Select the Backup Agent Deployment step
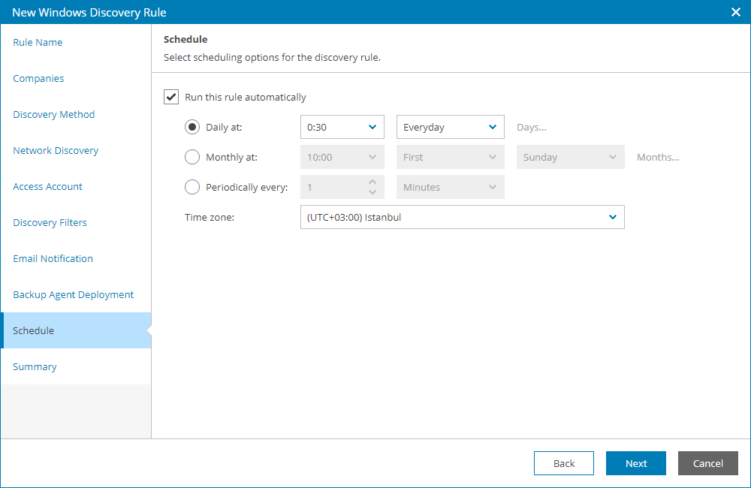Viewport: 751px width, 488px height. point(74,294)
